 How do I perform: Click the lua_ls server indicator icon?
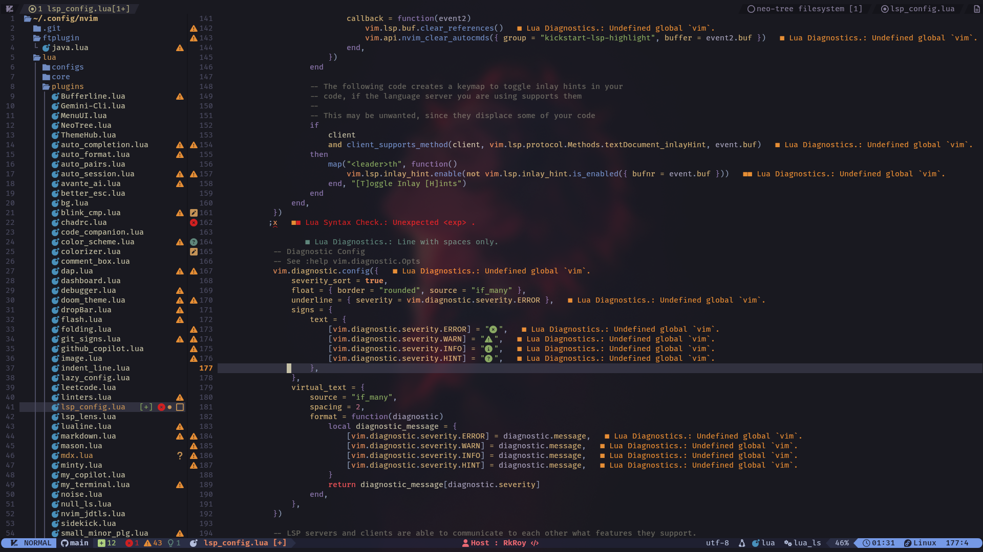pyautogui.click(x=788, y=543)
